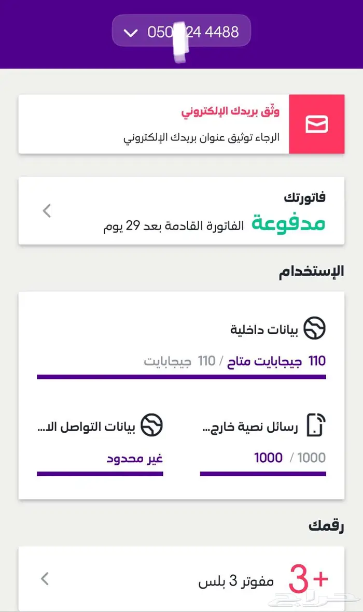Click the غير محدود progress bar

tap(100, 474)
